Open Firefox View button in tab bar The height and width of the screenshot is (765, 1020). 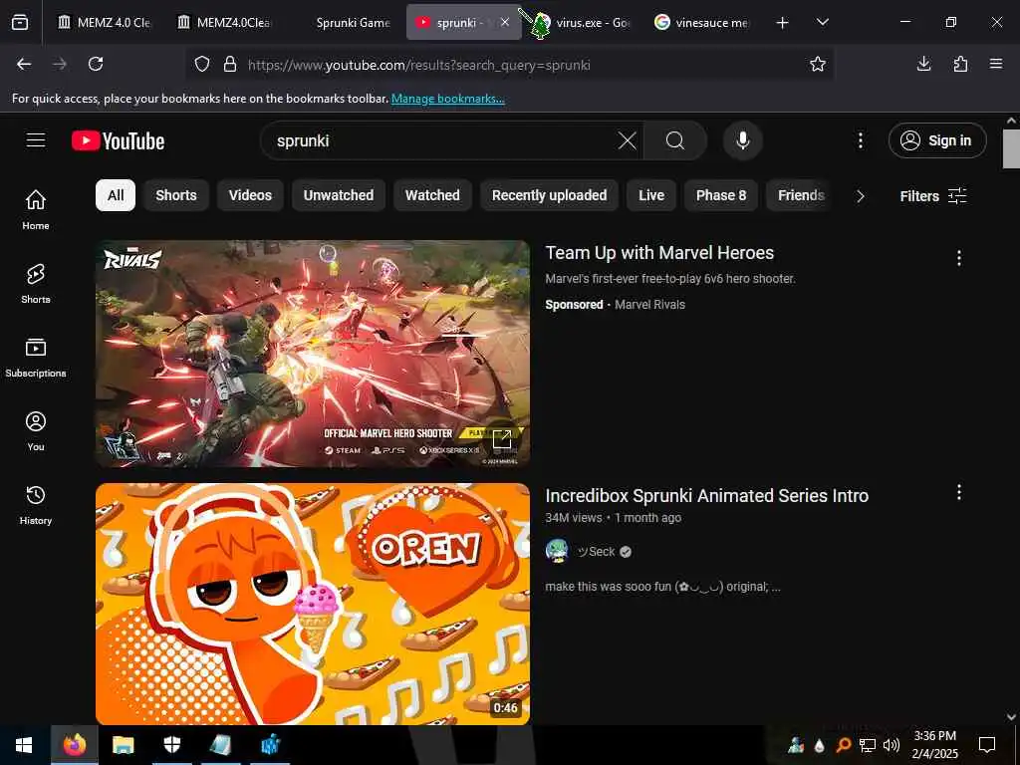point(20,22)
